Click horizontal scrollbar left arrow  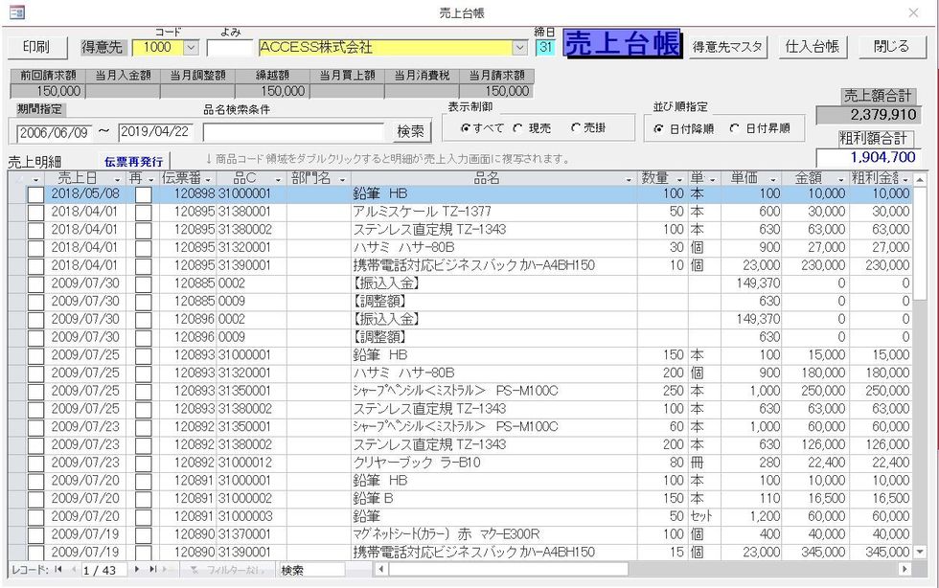point(381,570)
